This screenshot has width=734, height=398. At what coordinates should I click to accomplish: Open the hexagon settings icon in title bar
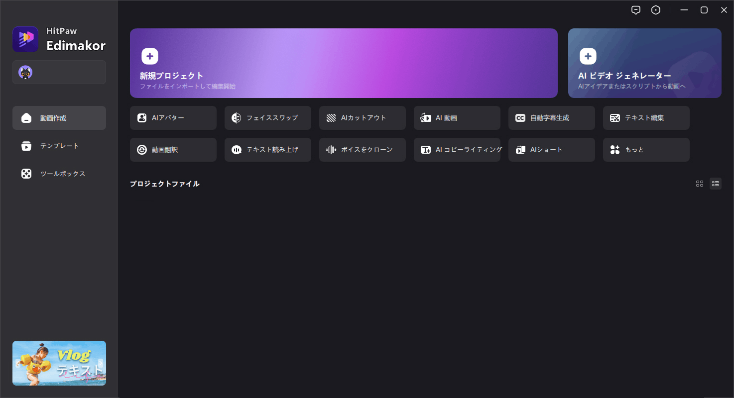click(656, 10)
